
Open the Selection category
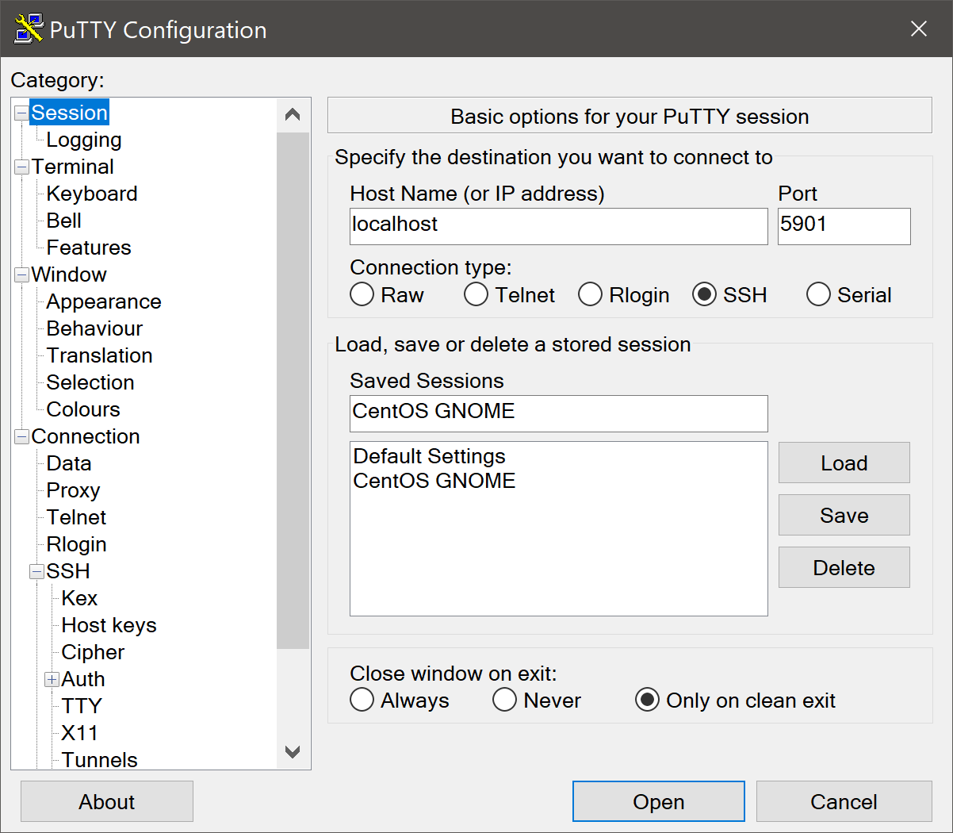90,382
